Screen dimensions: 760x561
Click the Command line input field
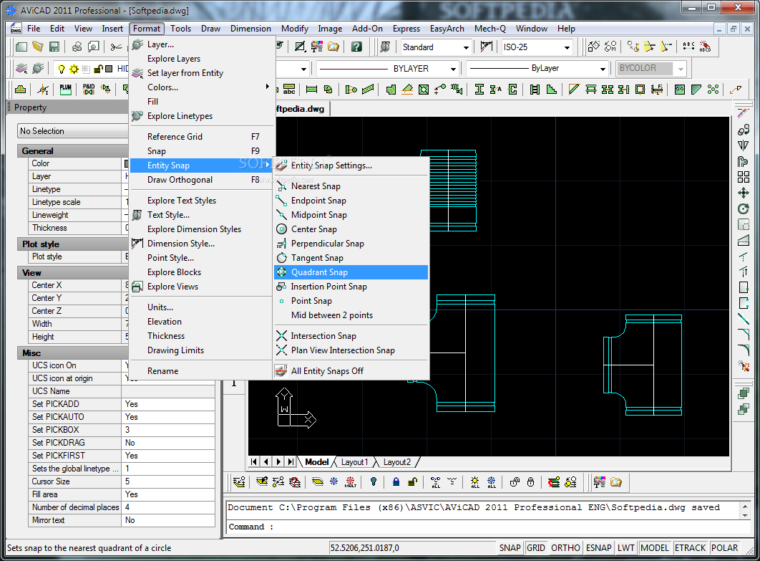click(x=487, y=527)
